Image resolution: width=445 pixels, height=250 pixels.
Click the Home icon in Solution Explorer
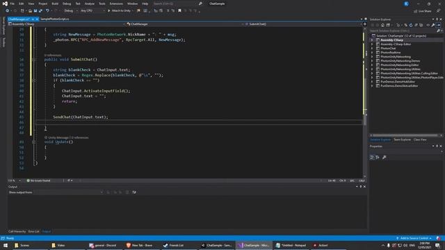tap(382, 25)
